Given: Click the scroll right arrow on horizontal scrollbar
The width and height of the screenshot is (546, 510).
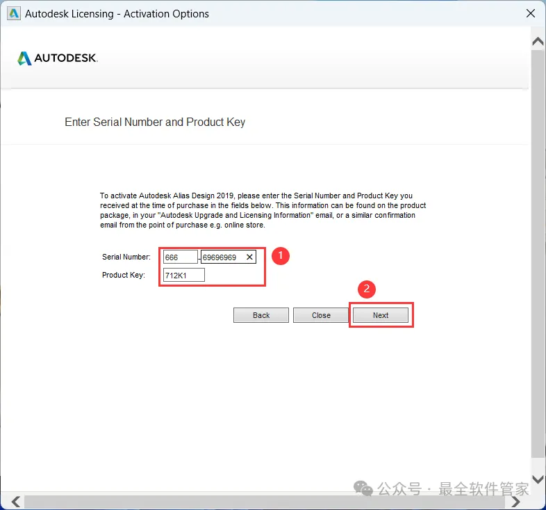Looking at the screenshot, I should pyautogui.click(x=515, y=502).
